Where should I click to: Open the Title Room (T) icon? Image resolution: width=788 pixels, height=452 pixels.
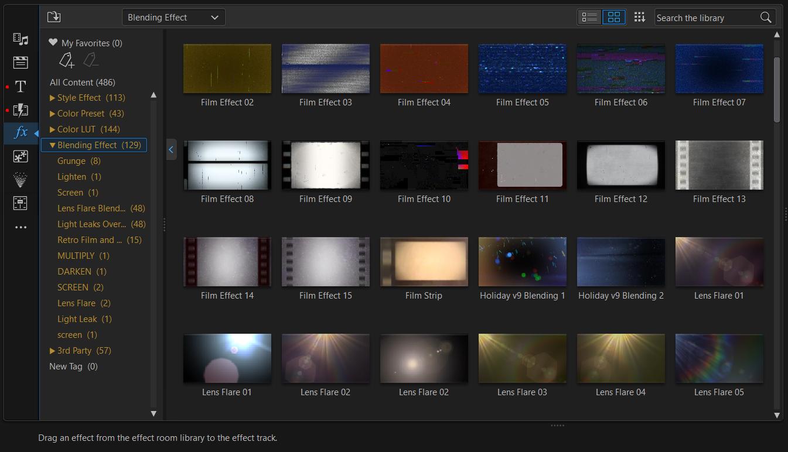pyautogui.click(x=21, y=87)
